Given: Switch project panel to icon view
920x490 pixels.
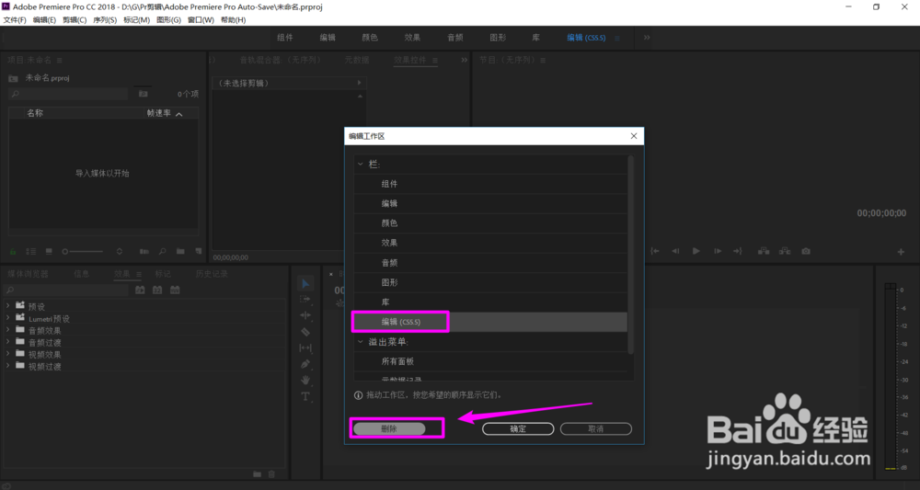Looking at the screenshot, I should [x=49, y=252].
